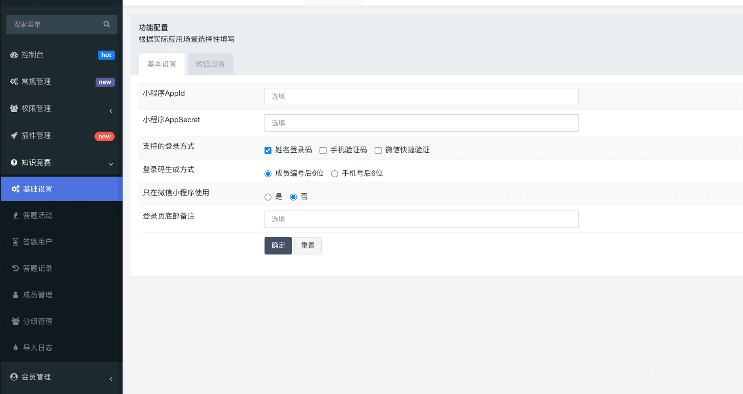The height and width of the screenshot is (394, 743).
Task: Click the dashboard icon beside 控制台
Action: (14, 55)
